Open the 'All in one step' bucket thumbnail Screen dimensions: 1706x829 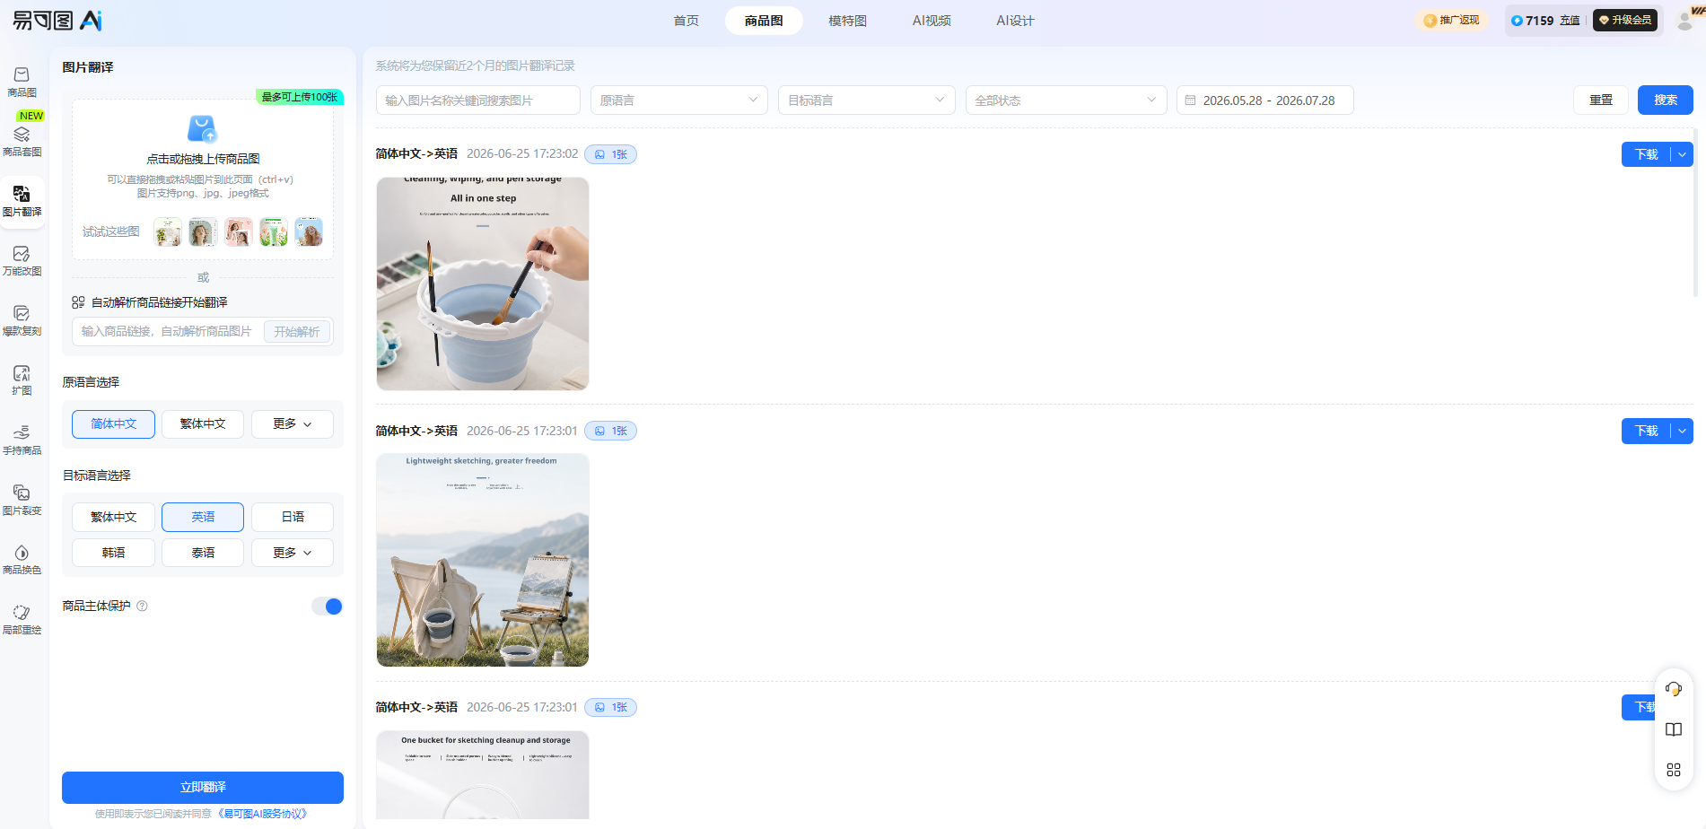pyautogui.click(x=483, y=284)
